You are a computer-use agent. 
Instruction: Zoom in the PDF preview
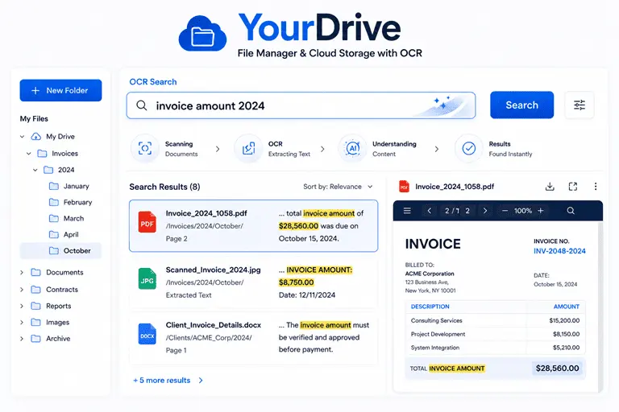tap(541, 211)
